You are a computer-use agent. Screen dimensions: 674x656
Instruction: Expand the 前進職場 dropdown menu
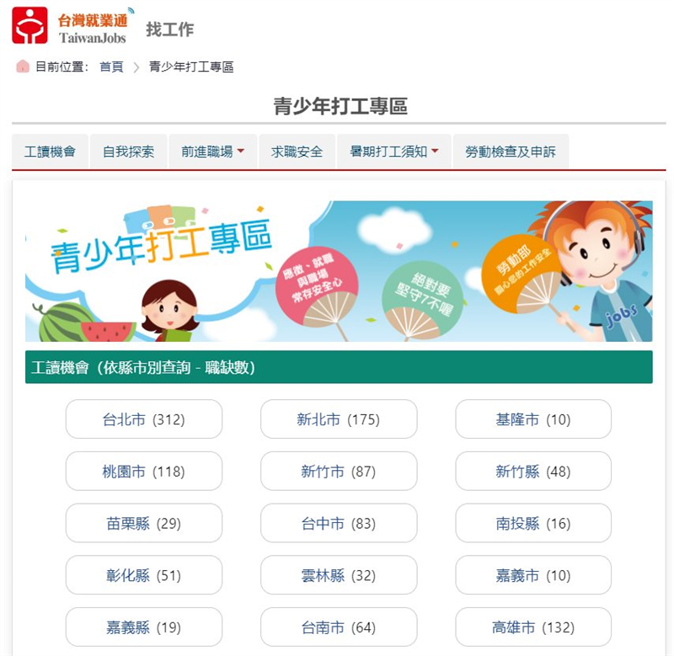point(213,152)
